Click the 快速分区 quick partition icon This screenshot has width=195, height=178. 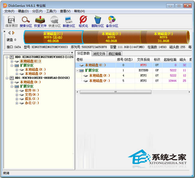(x=55, y=22)
